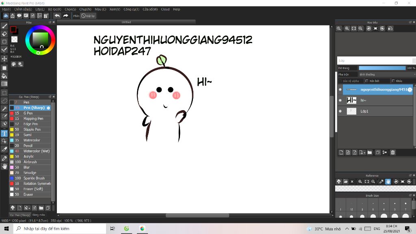Adjust layer opacity slider
This screenshot has width=416, height=234.
[x=382, y=68]
